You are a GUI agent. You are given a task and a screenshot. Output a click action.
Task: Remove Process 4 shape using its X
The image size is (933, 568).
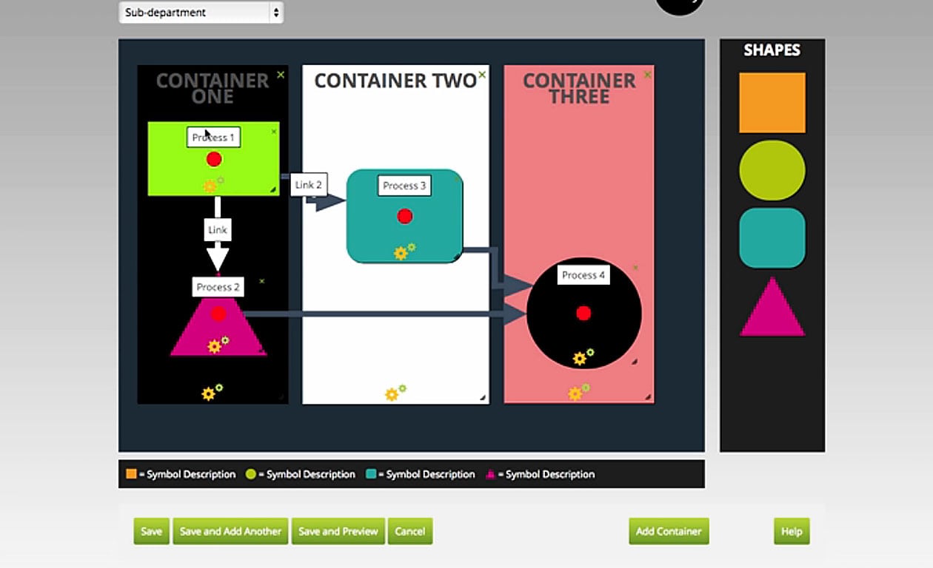tap(635, 268)
